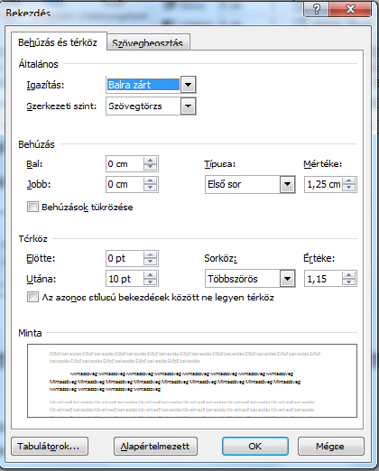
Task: Click the Minta preview pane
Action: tap(192, 381)
